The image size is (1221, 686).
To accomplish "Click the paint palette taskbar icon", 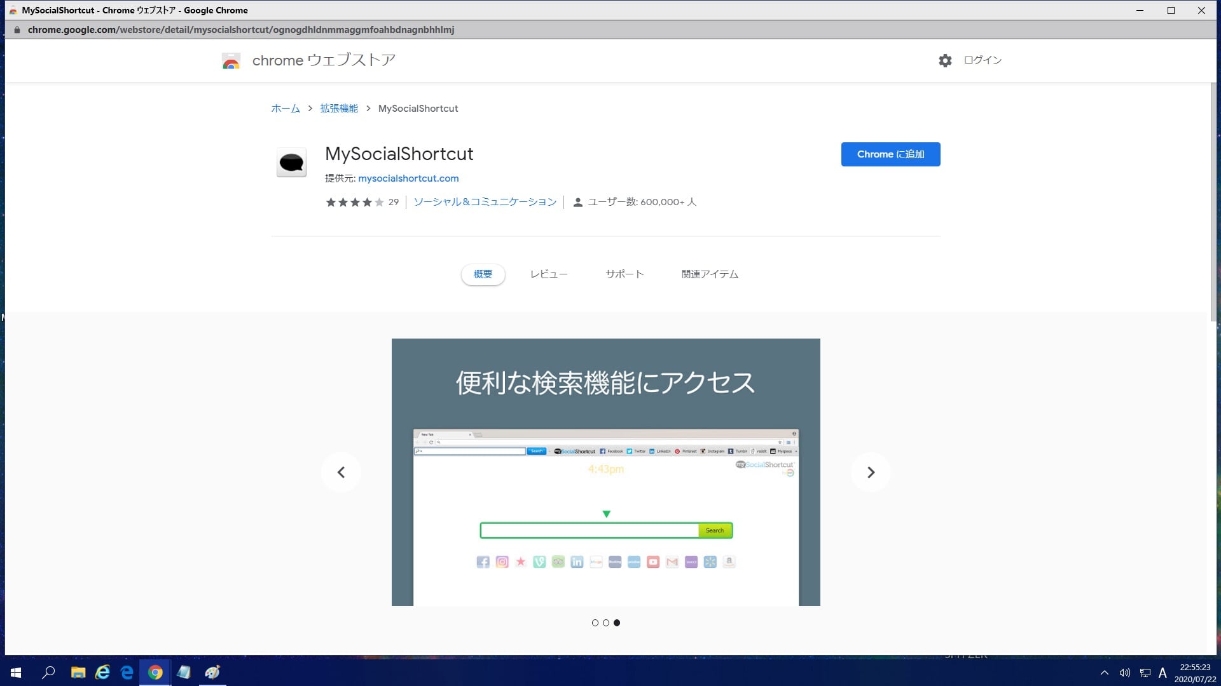I will tap(212, 672).
